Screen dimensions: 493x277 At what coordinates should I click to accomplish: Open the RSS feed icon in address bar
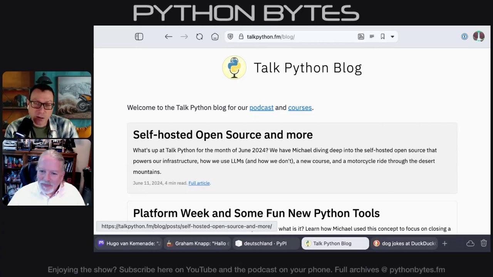361,37
